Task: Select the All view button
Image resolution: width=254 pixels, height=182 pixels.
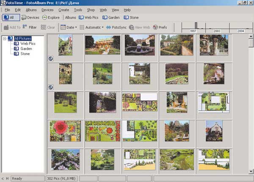Action: click(11, 17)
